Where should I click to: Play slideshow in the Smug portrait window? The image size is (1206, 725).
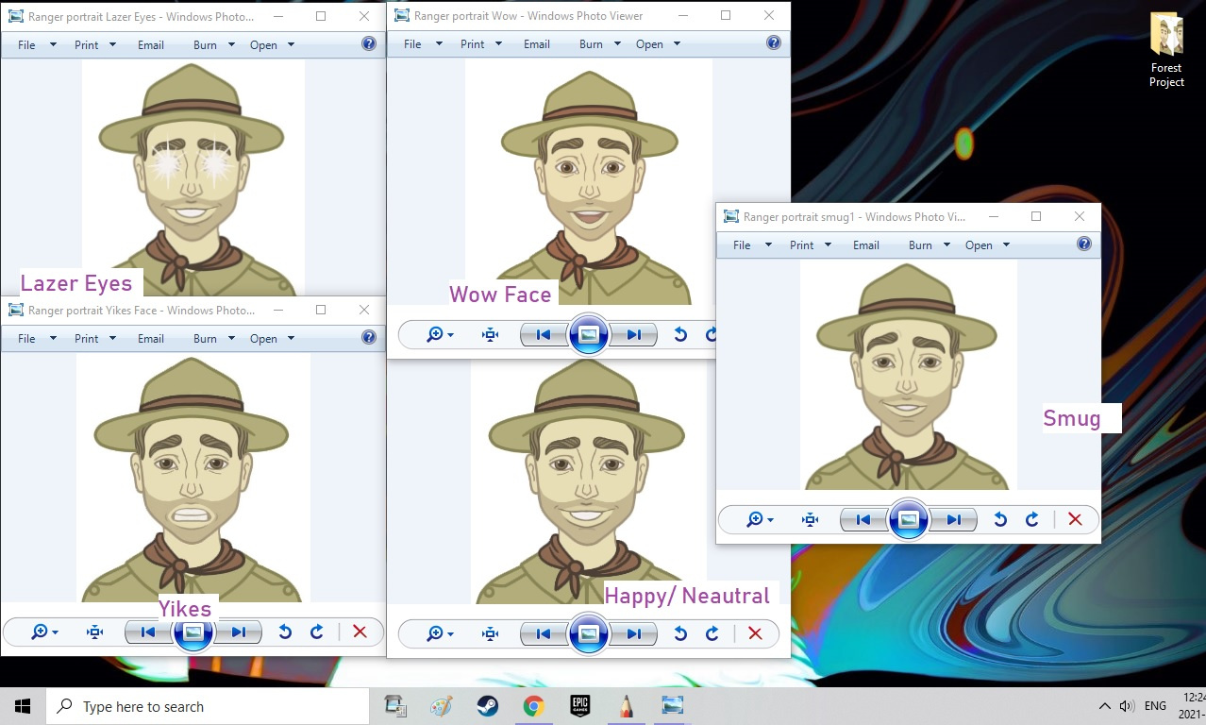tap(908, 519)
